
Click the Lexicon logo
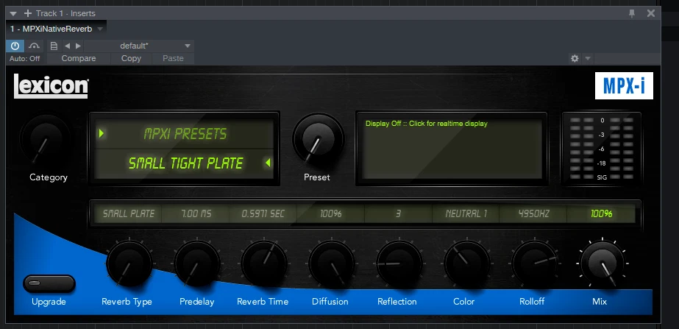coord(51,86)
